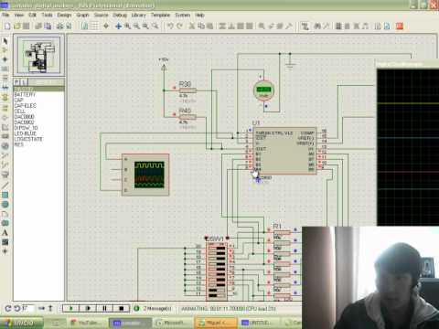Switch to the Microsoft taskbar window
The image size is (439, 329).
click(x=173, y=323)
